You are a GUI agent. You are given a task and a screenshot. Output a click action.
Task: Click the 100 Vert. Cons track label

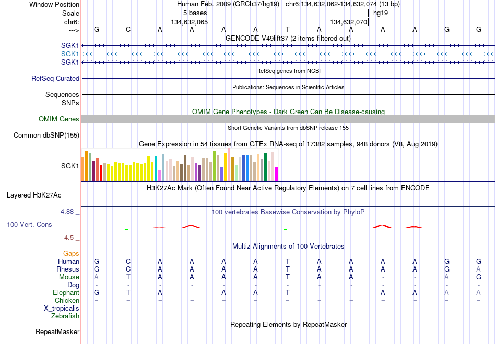pyautogui.click(x=29, y=224)
